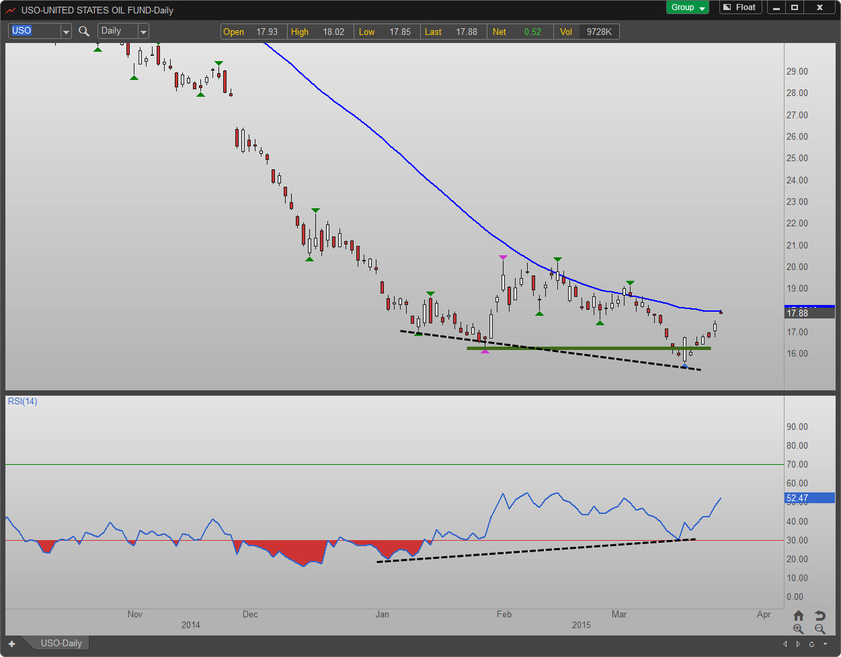Reset chart view with home icon
The height and width of the screenshot is (657, 841).
798,615
